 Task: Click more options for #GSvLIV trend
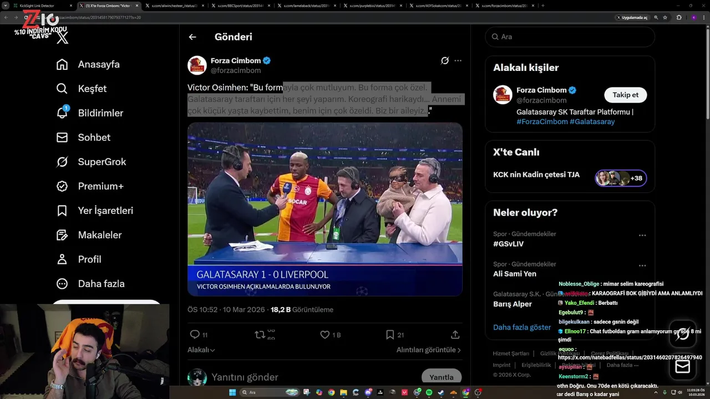(642, 236)
